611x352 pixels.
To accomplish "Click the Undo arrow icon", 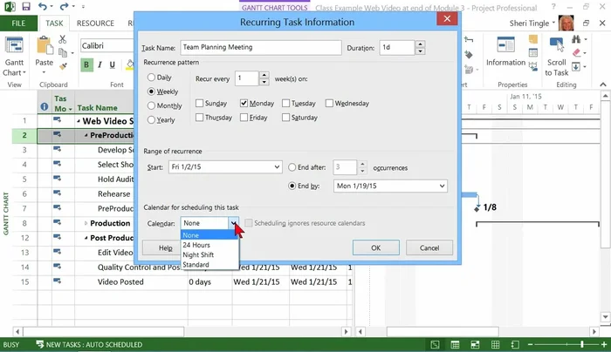I will coord(42,6).
